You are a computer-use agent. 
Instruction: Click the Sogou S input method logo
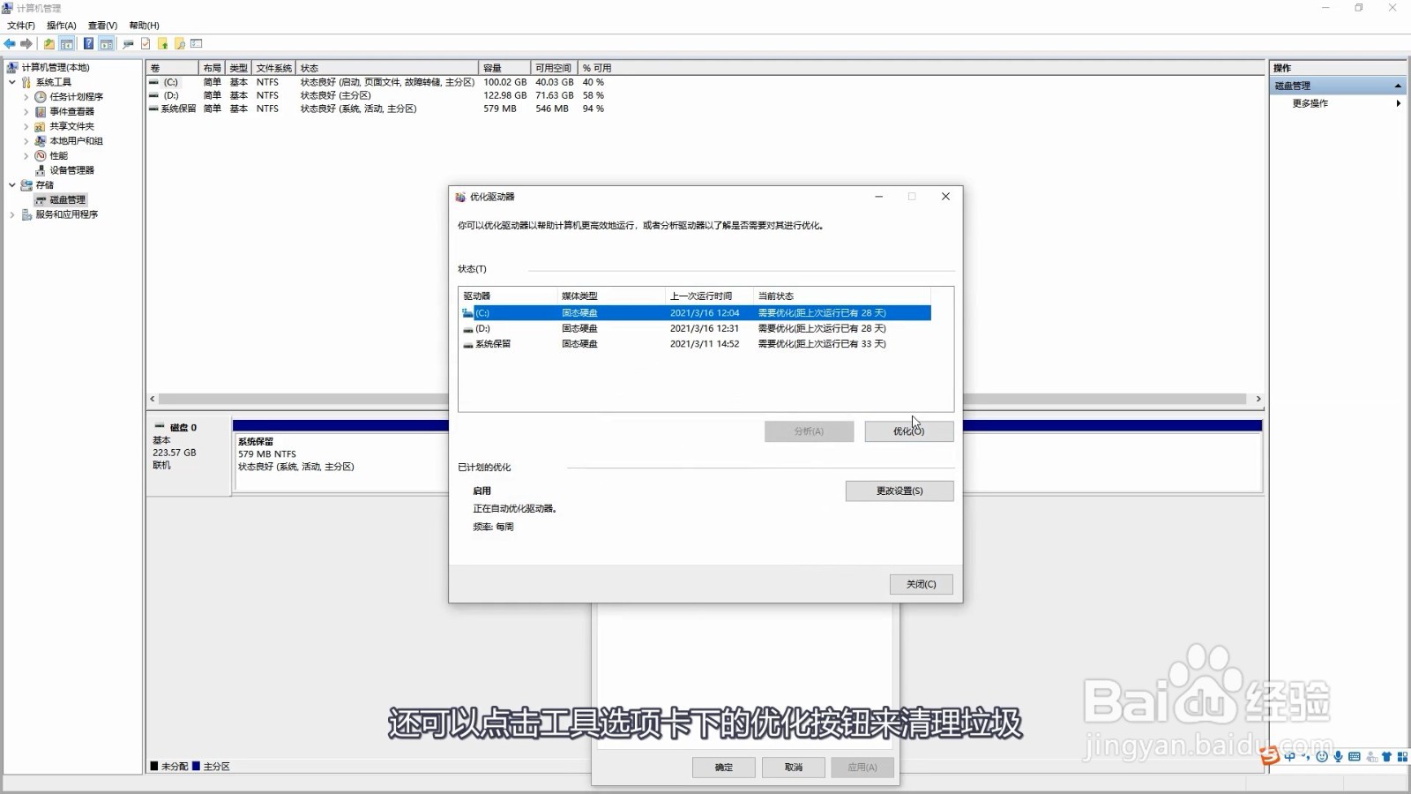click(1270, 755)
